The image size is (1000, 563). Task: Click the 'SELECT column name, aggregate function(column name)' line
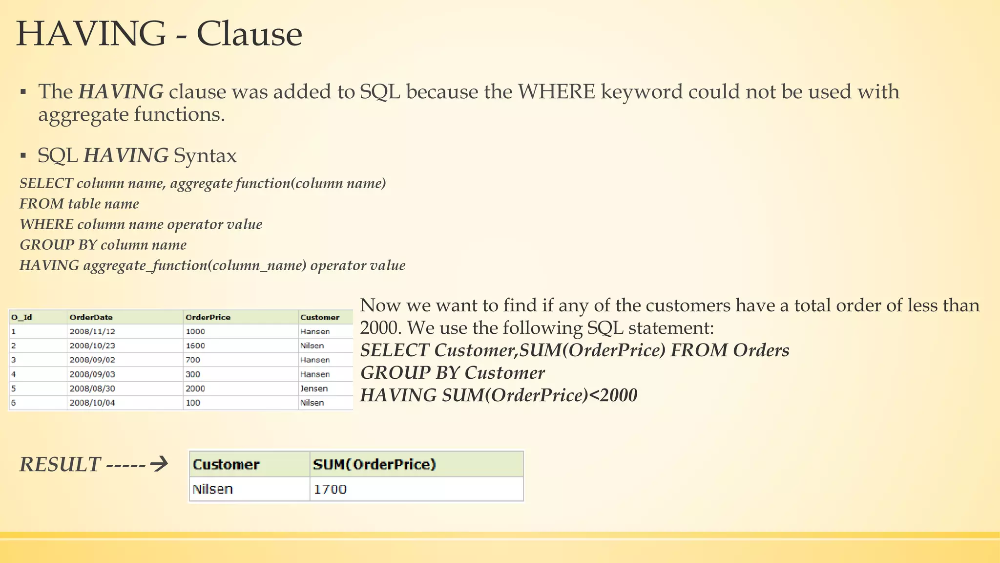203,184
